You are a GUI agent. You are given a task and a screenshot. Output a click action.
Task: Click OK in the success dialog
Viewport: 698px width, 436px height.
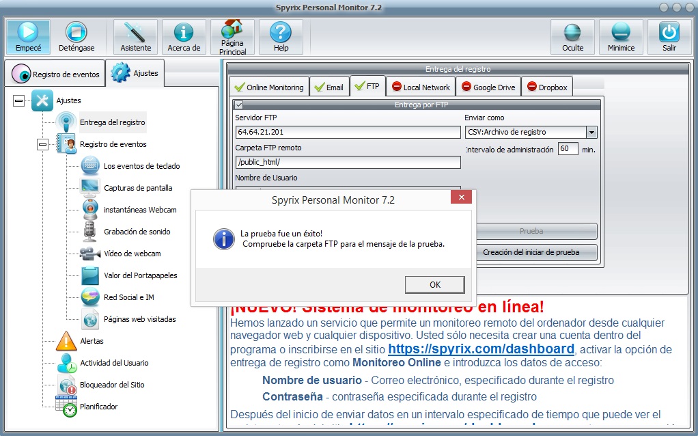click(435, 285)
